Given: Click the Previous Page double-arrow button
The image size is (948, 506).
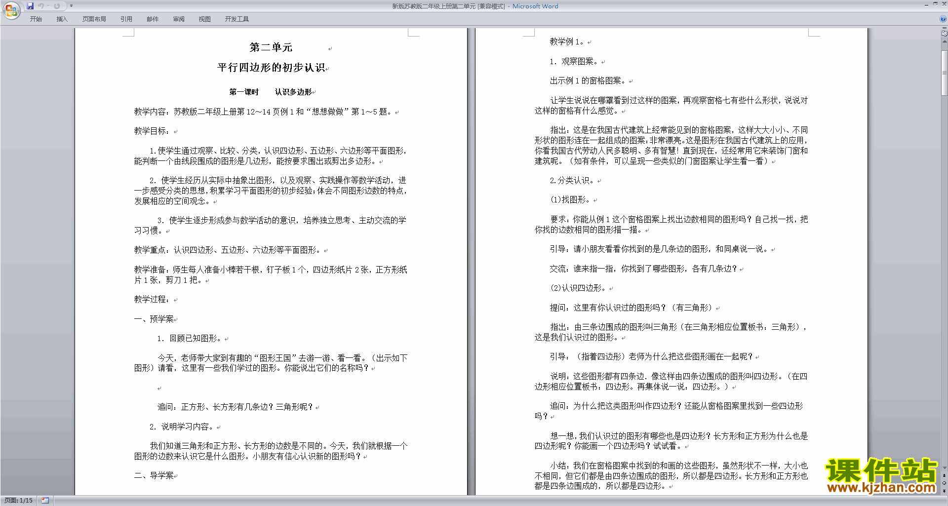Looking at the screenshot, I should [945, 476].
